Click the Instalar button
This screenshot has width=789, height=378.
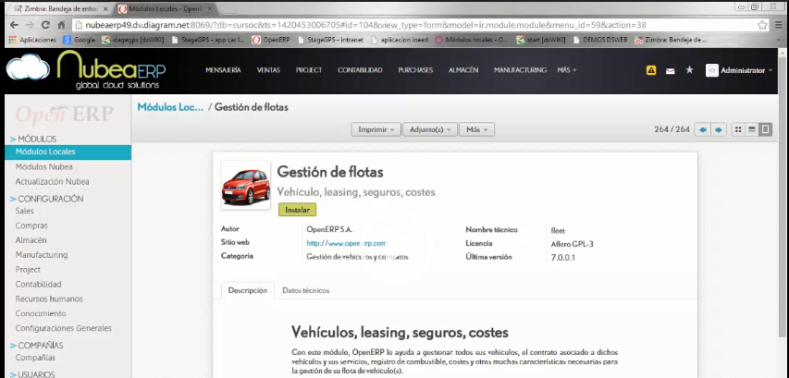298,210
